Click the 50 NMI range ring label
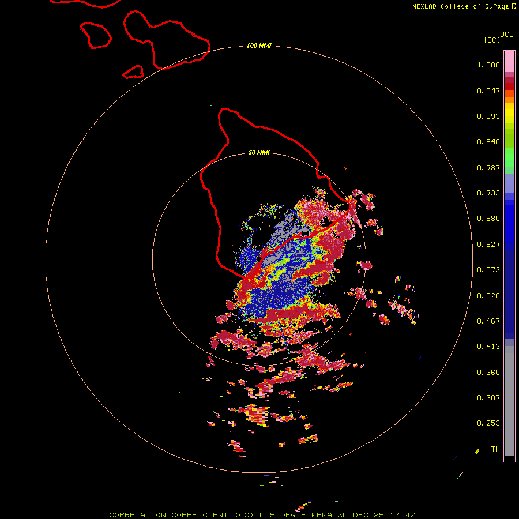The width and height of the screenshot is (519, 519). (259, 152)
